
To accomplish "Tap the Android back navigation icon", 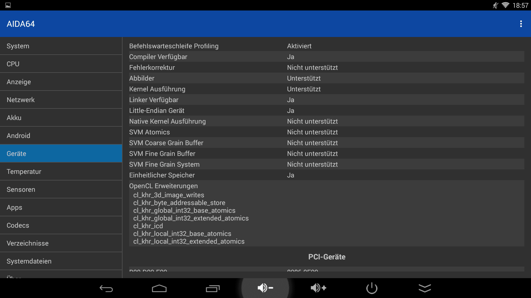I will click(x=106, y=288).
